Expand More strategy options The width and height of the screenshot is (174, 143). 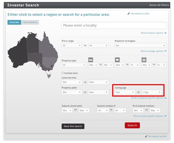pos(152,51)
